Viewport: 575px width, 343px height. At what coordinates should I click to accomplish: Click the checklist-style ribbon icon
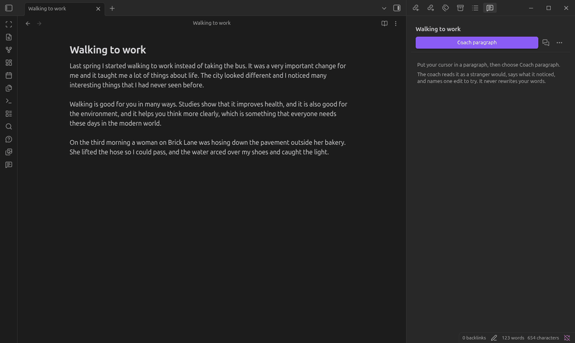click(x=9, y=114)
